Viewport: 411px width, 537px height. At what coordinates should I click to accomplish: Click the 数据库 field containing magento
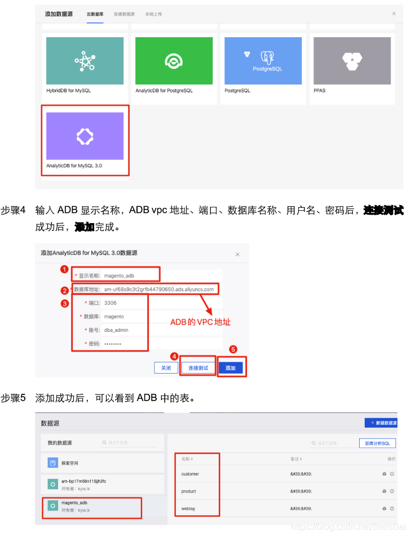(162, 317)
